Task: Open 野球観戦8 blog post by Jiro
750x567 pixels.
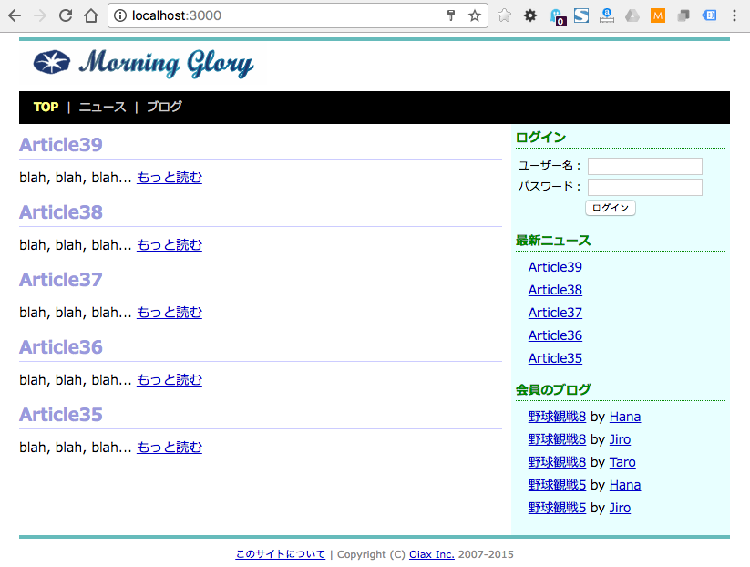Action: (557, 439)
